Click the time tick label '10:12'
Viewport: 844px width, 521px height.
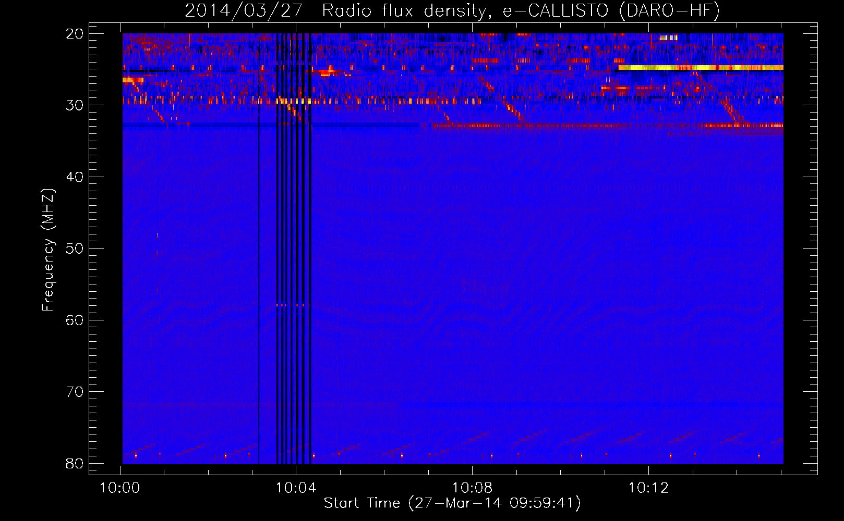[648, 488]
